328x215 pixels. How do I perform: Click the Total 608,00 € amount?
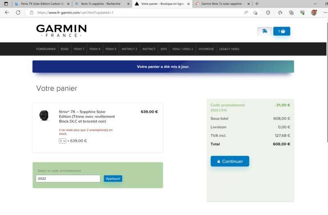click(281, 144)
